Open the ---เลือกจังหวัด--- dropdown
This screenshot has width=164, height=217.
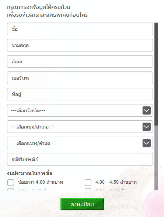pos(80,110)
